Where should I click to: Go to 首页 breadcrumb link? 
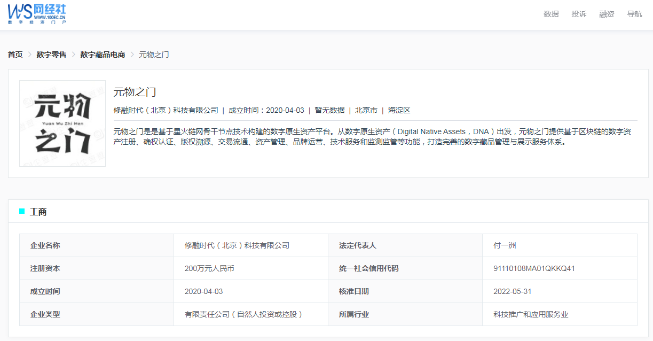[x=15, y=55]
